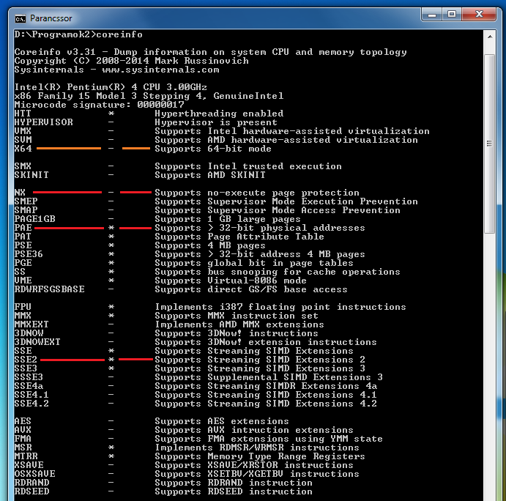Click 'x86 Family 15 Model 3 Stepping 4' line
506x501 pixels.
149,96
